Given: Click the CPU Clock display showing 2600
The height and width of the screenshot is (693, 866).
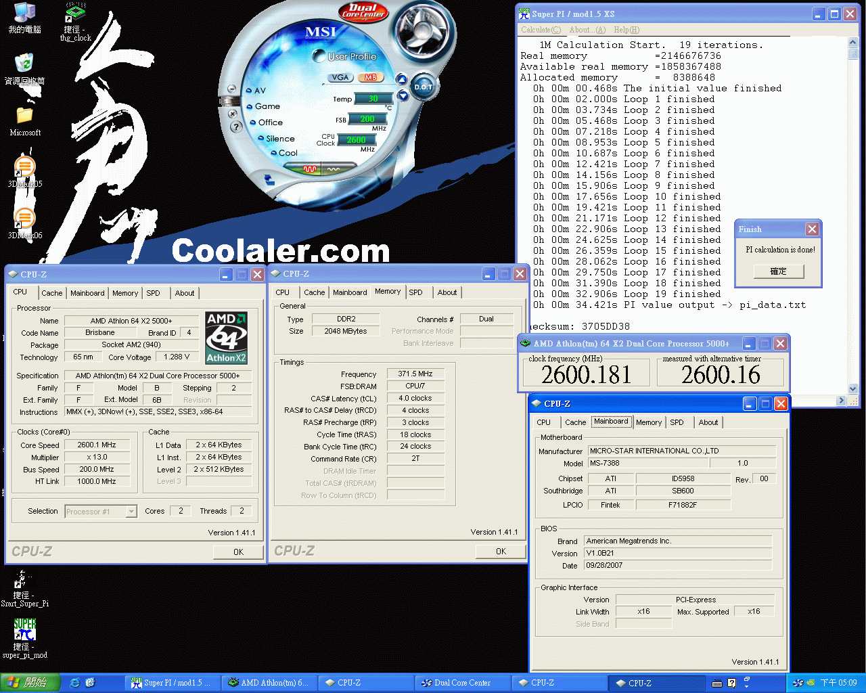Looking at the screenshot, I should (357, 140).
